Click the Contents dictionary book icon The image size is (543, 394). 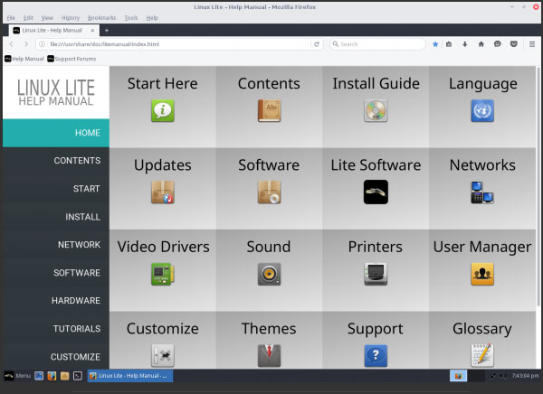(x=269, y=110)
